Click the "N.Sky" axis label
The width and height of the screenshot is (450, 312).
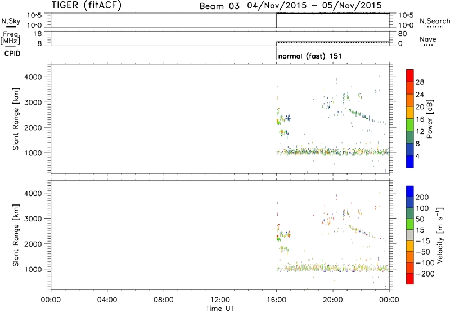coord(11,21)
